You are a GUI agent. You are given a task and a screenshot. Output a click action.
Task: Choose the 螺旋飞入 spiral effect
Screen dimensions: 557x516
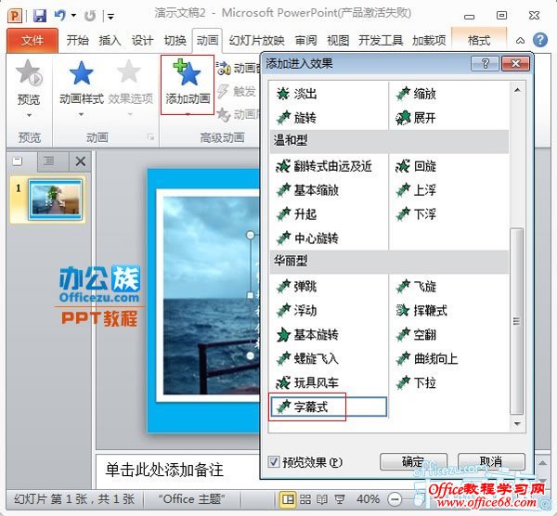(x=316, y=358)
